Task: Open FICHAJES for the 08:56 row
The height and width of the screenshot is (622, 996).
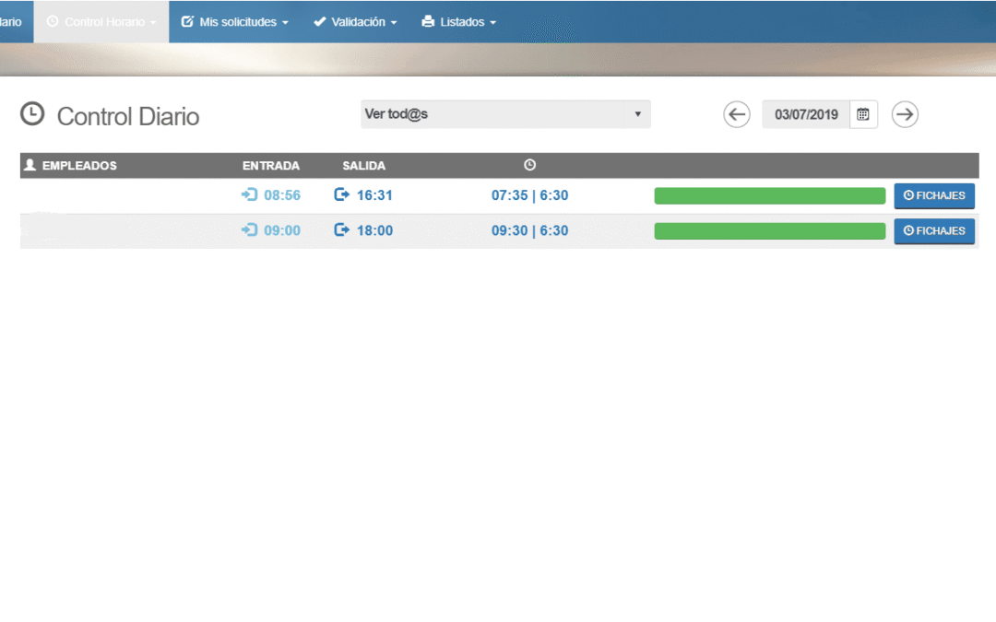Action: [934, 196]
